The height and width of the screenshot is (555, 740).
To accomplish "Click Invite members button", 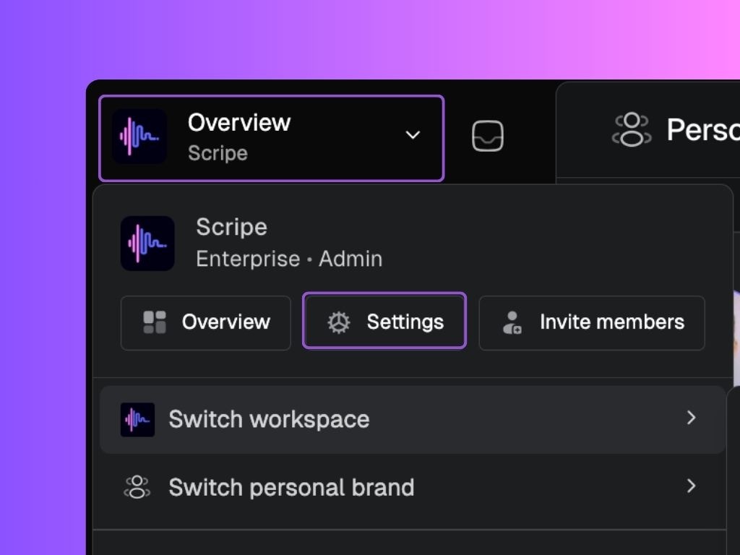I will coord(592,323).
